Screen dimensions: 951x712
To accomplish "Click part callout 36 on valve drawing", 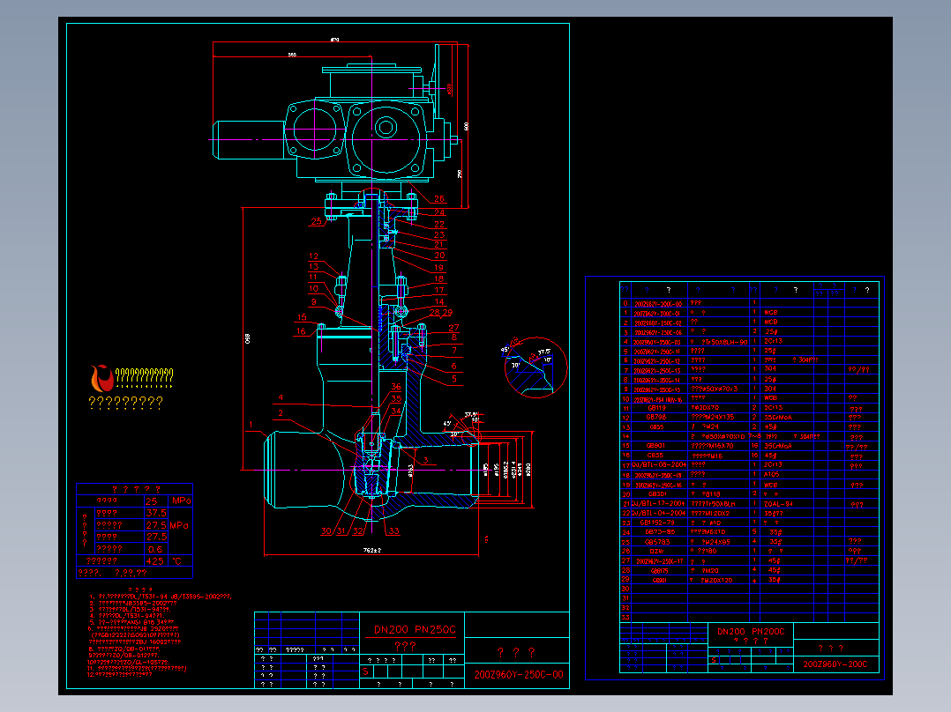I will [x=396, y=387].
